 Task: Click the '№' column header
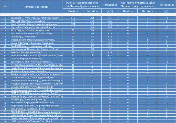point(5,7)
